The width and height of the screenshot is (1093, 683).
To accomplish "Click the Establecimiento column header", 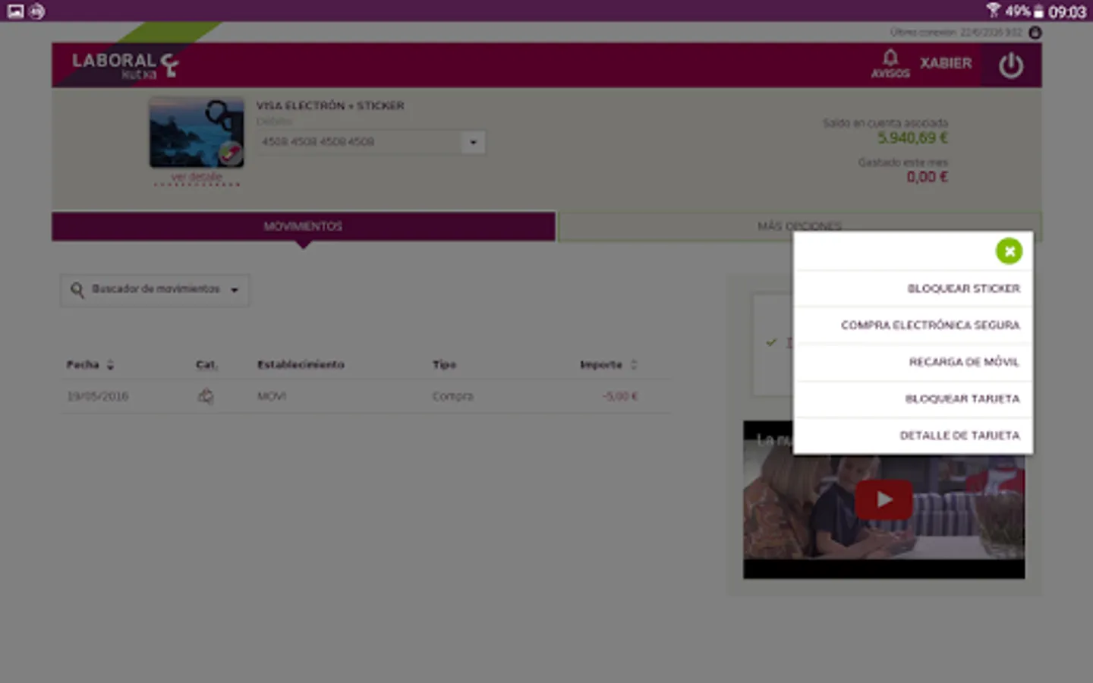I will 301,365.
